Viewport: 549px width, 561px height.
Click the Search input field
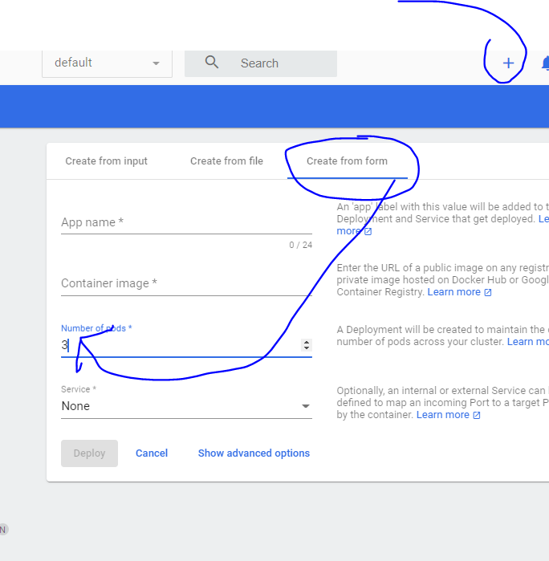click(x=261, y=63)
